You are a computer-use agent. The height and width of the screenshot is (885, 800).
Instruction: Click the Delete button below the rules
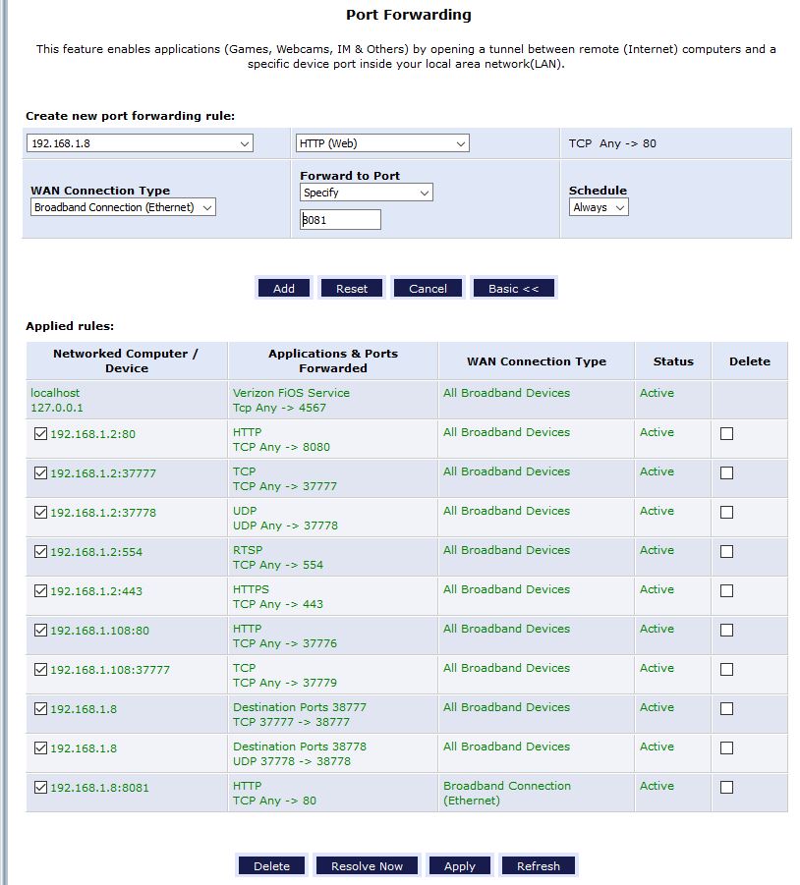[271, 865]
